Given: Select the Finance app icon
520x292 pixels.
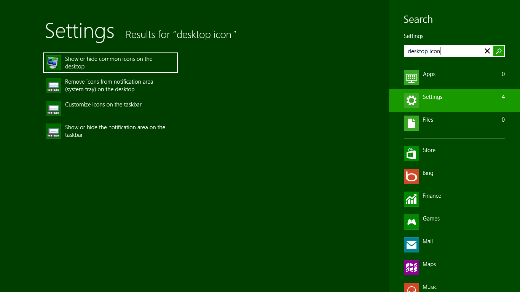Looking at the screenshot, I should point(411,199).
